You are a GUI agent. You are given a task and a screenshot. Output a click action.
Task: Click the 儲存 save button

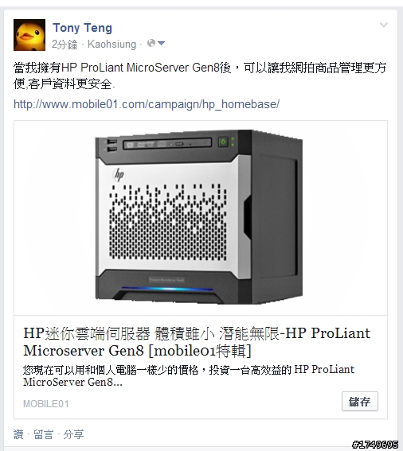coord(360,401)
